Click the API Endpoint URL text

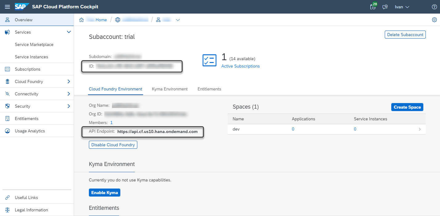[157, 131]
